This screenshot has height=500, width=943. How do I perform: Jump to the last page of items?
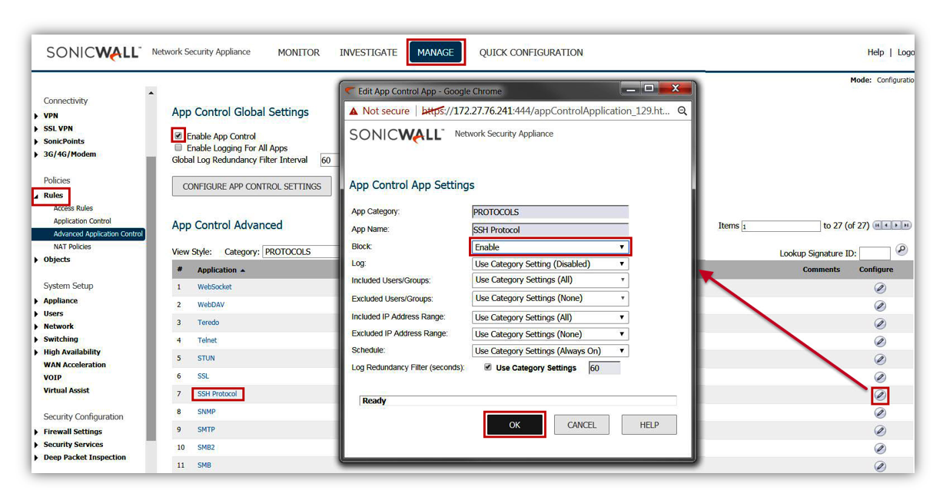(907, 226)
